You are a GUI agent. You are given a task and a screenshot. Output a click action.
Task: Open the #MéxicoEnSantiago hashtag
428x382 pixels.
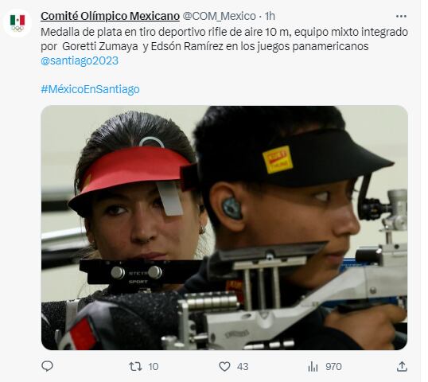[x=90, y=89]
